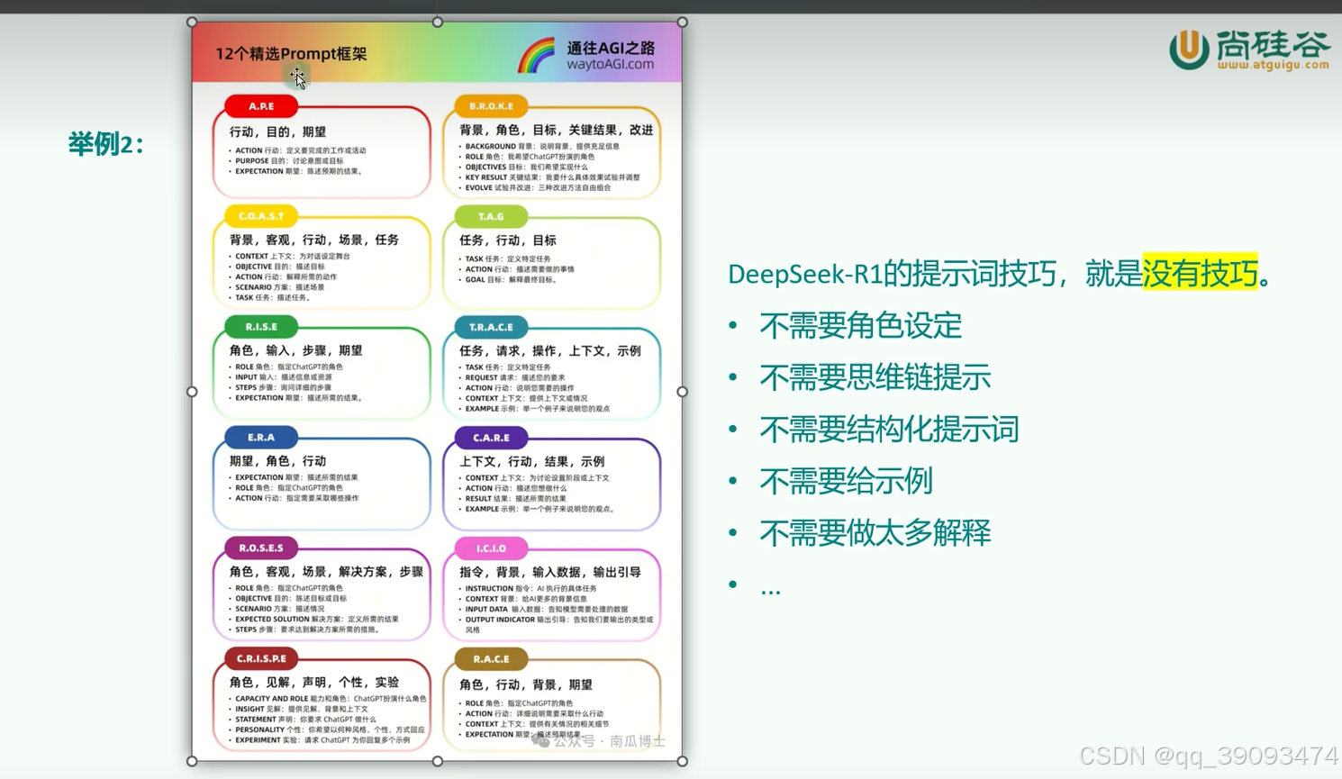This screenshot has height=779, width=1342.
Task: Click the R.A.C.E subtitle 角色，行动，背景，期望
Action: [526, 684]
